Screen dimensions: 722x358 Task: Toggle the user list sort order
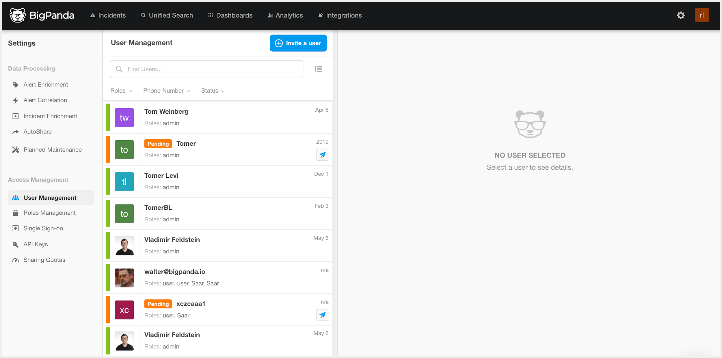[318, 69]
